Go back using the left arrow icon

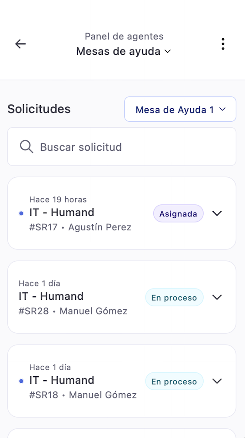pos(20,44)
